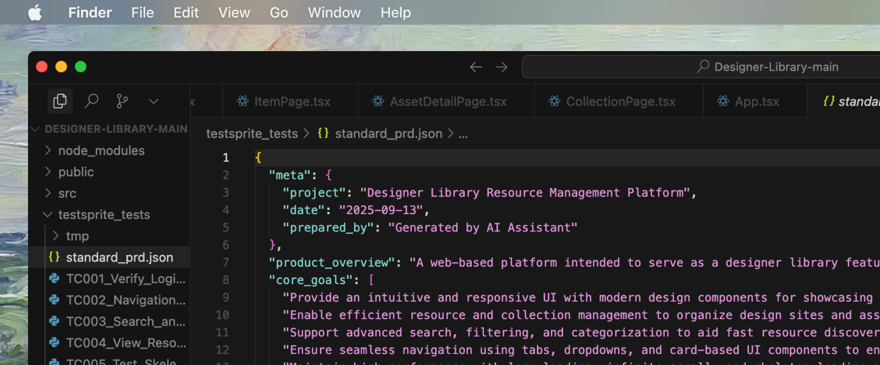Screen dimensions: 880x365
Task: Switch to the AssetDetailPage.tsx tab
Action: tap(446, 102)
